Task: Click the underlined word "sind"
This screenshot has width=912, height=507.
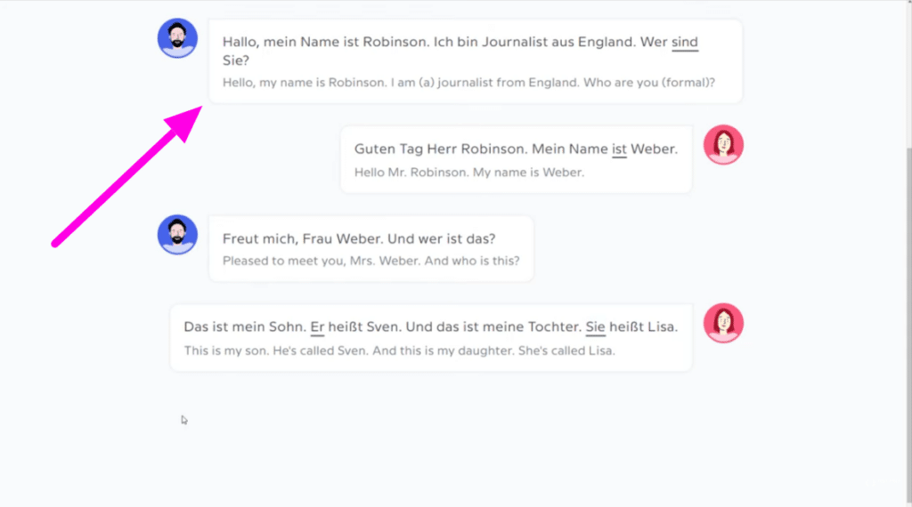Action: (685, 42)
